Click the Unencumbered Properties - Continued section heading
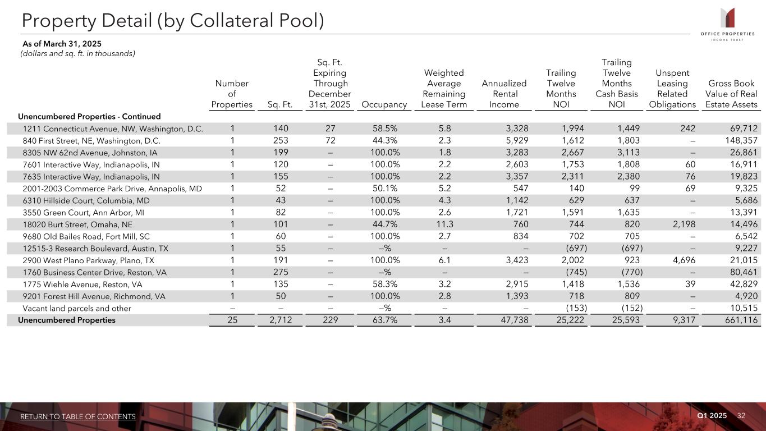This screenshot has width=766, height=431. (89, 117)
